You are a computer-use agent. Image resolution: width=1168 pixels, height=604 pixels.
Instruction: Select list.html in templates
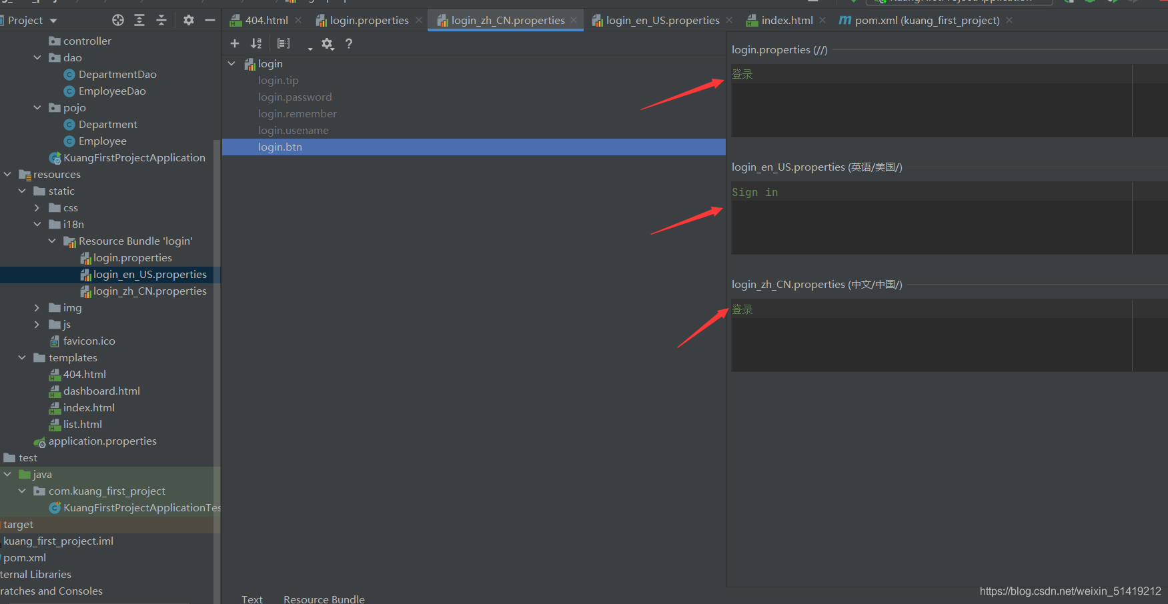pos(83,424)
